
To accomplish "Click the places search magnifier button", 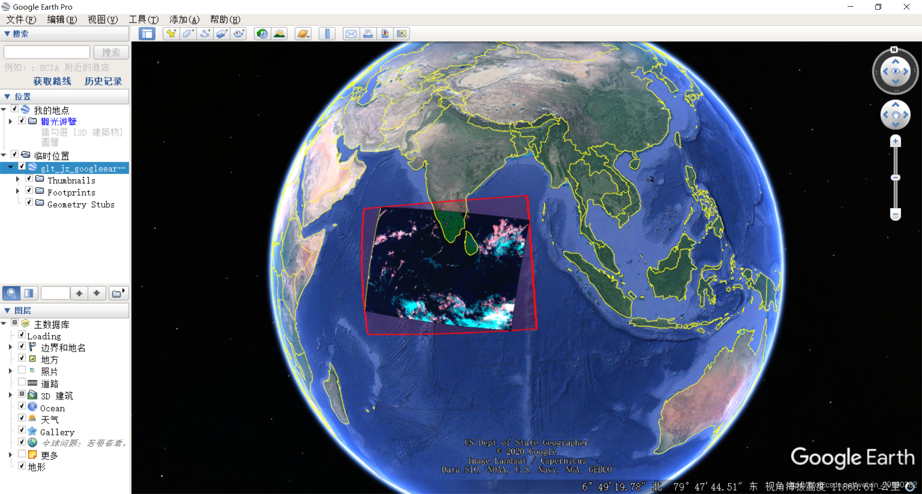I will 12,293.
